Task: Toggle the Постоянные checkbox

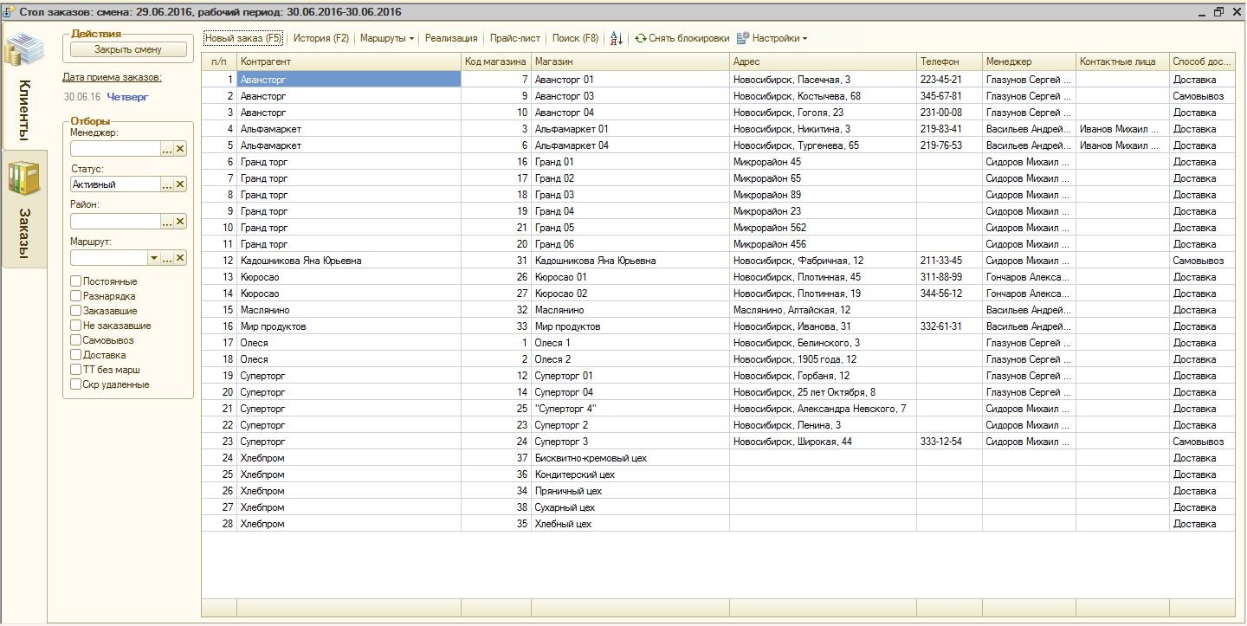Action: [76, 281]
